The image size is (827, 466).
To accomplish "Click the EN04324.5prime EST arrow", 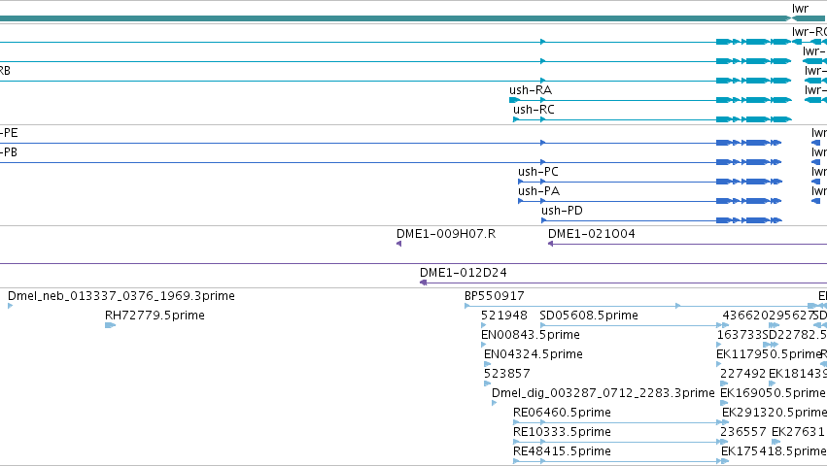I will tap(487, 364).
